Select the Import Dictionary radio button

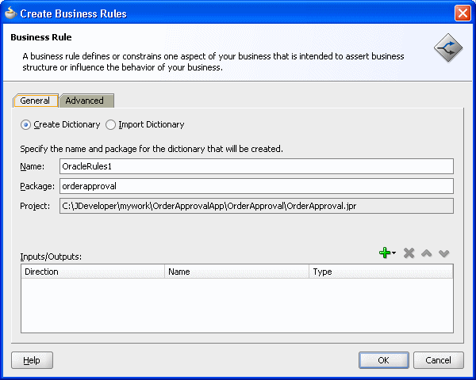click(110, 125)
